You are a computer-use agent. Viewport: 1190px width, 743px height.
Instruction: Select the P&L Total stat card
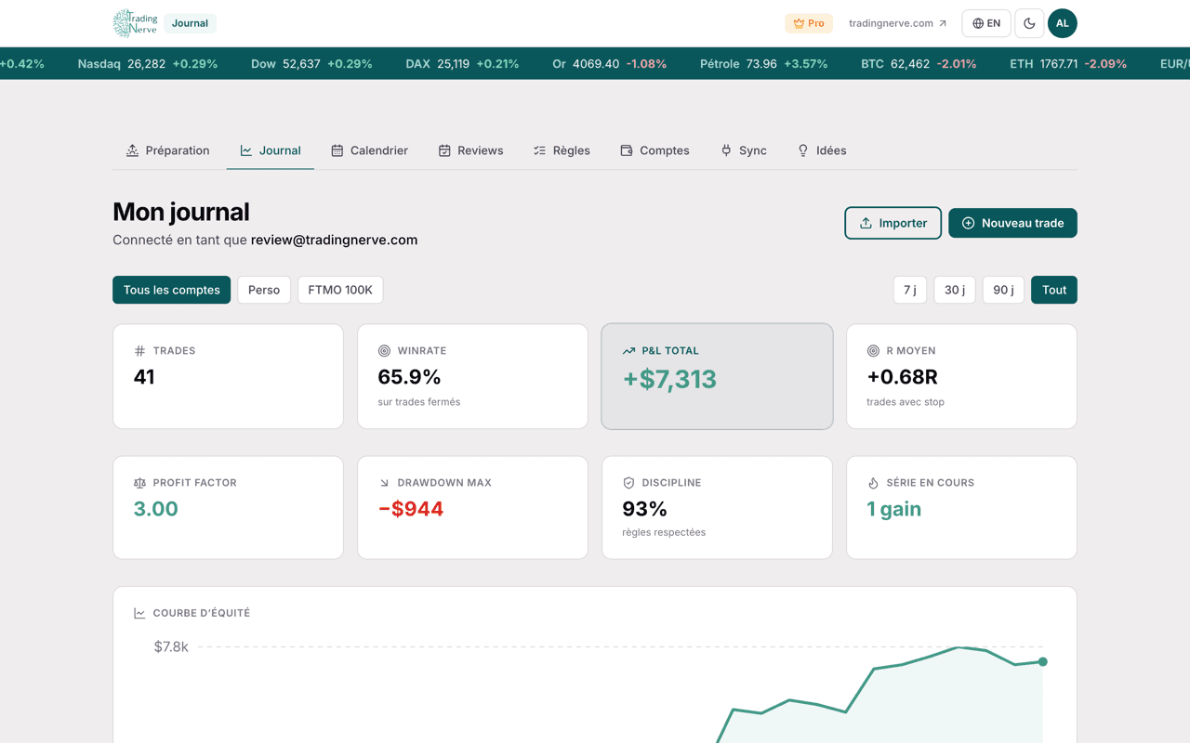717,376
